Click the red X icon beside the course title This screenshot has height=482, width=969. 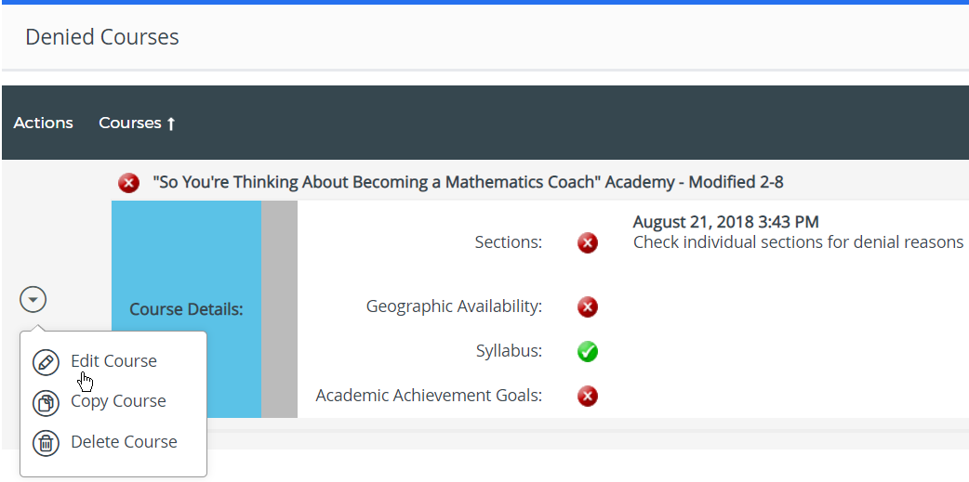[128, 183]
